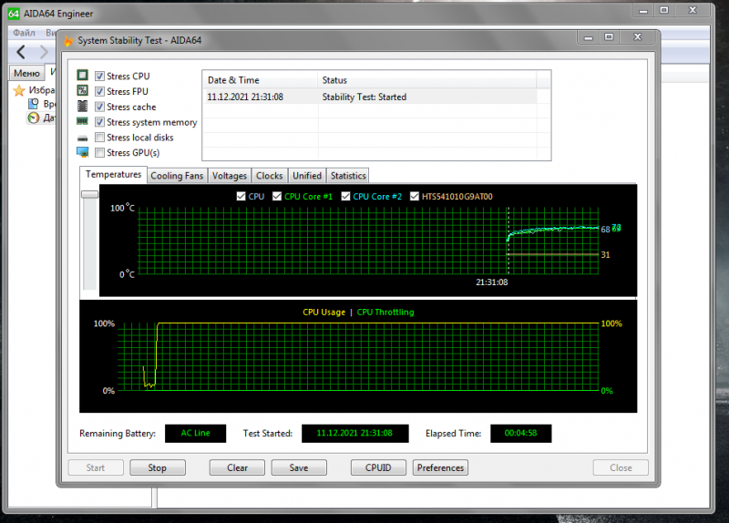Viewport: 729px width, 523px height.
Task: Click the vertical graph scale slider handle
Action: coord(89,194)
